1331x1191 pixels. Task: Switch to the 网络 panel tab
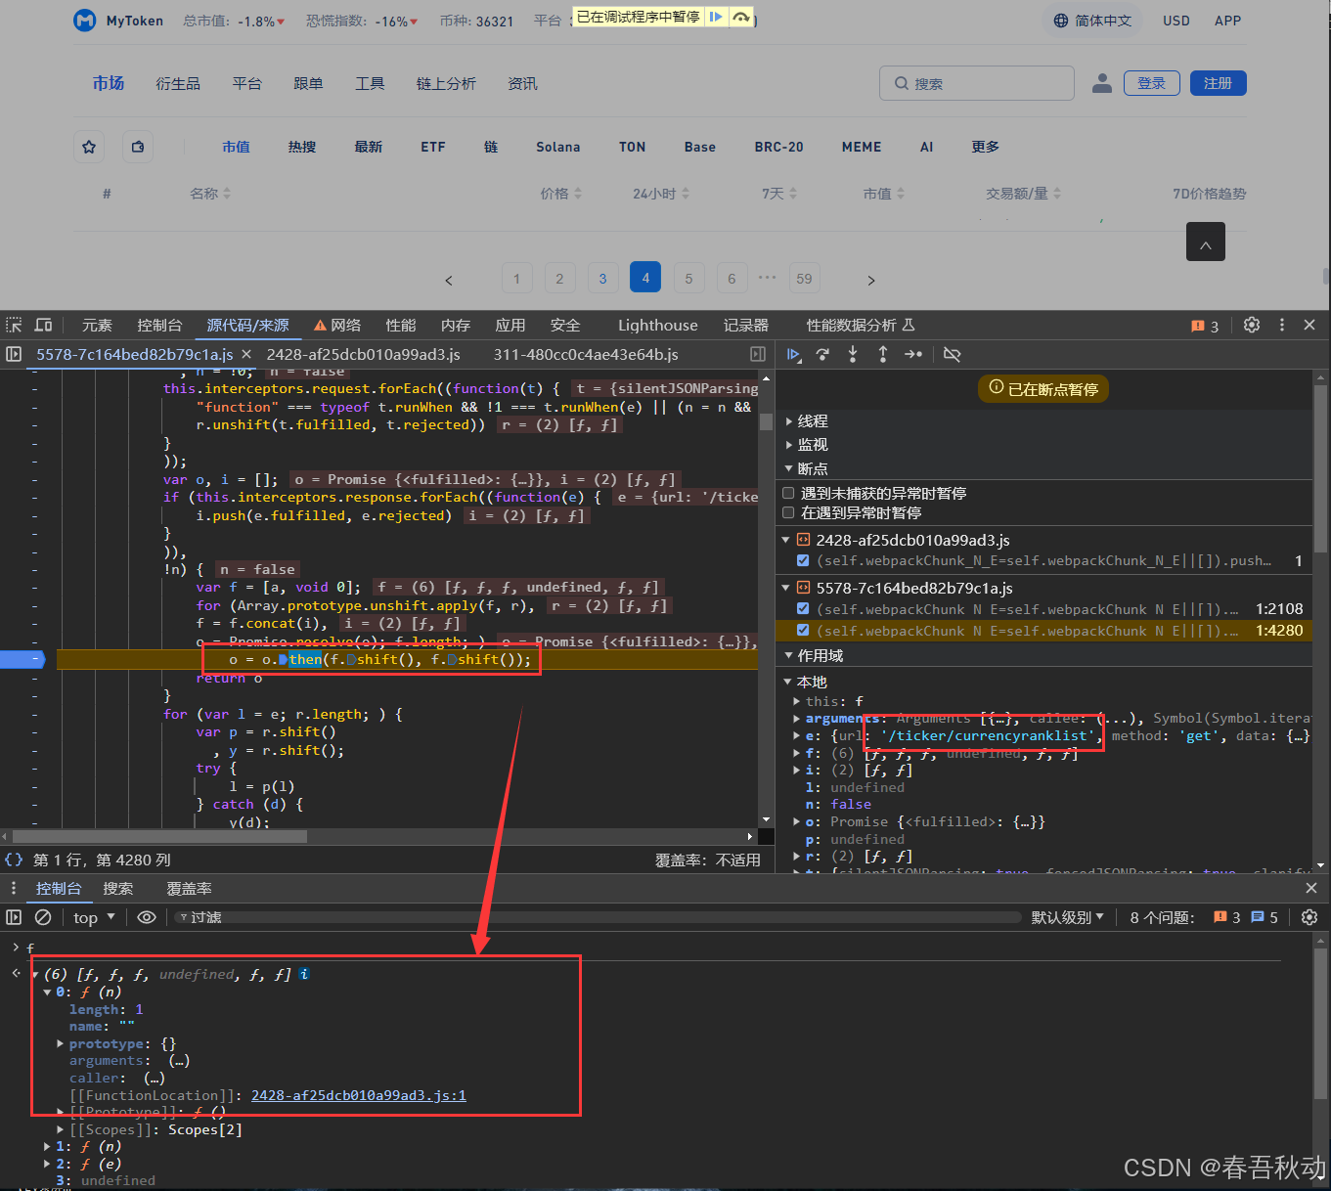tap(336, 325)
